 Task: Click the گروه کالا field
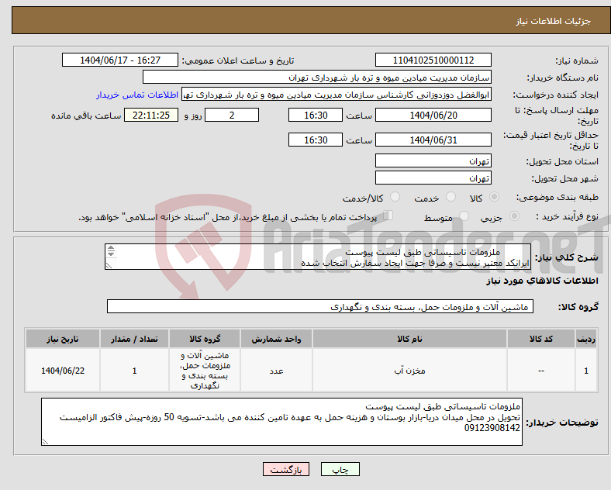tap(320, 307)
